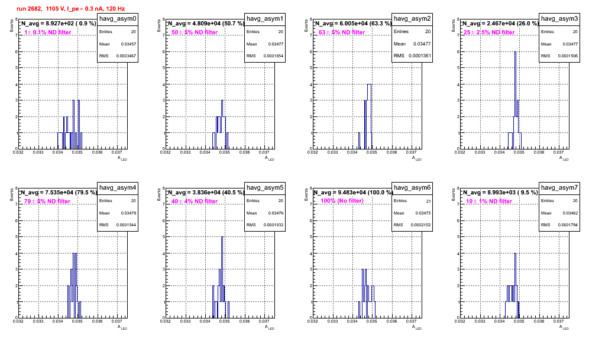
Task: Click the 79± 5% ND filter label
Action: pos(47,201)
